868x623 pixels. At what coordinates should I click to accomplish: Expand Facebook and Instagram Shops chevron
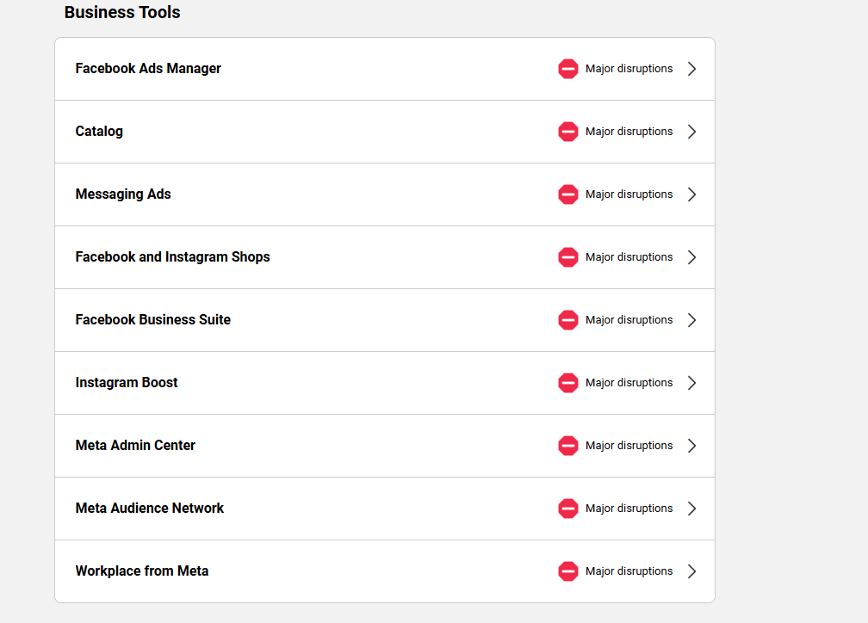pos(692,257)
